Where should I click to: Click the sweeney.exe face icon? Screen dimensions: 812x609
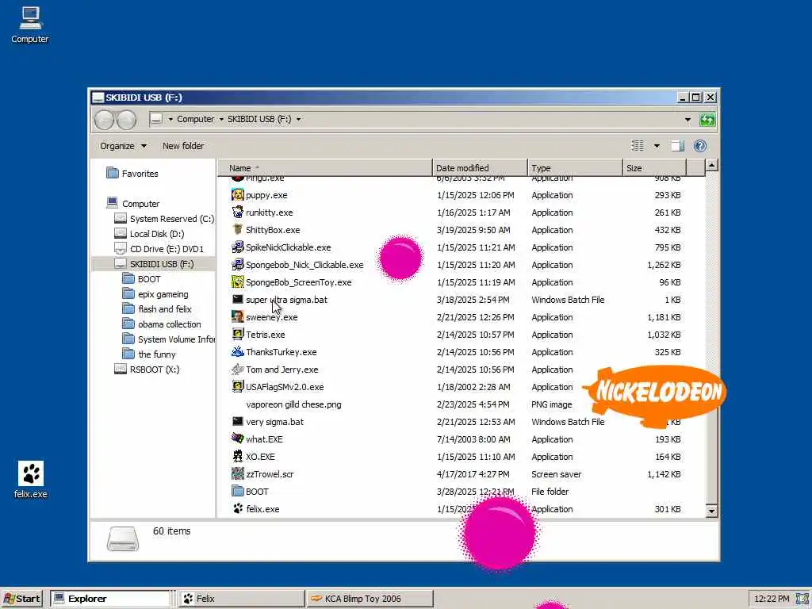[x=238, y=317]
